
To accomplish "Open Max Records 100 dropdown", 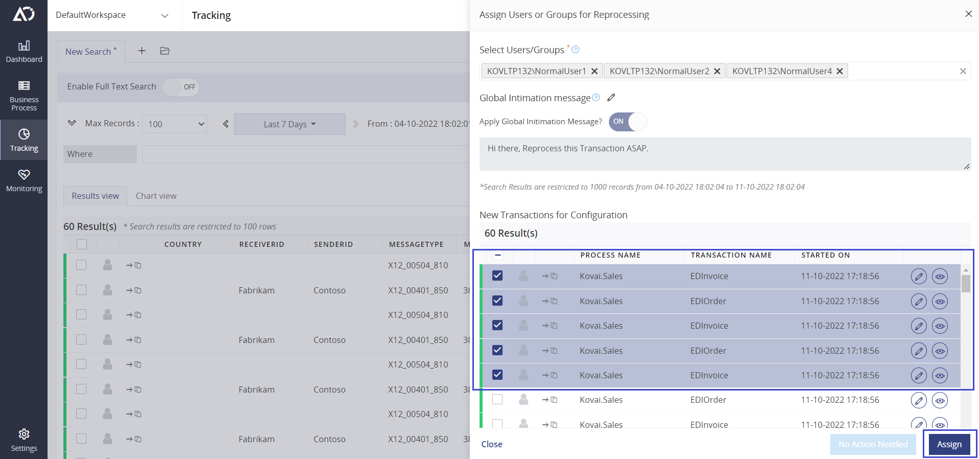I will coord(175,124).
